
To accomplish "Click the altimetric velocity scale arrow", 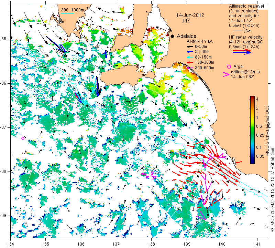I will click(242, 31).
